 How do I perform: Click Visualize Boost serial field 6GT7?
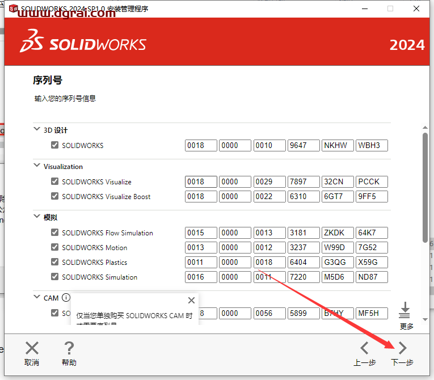pyautogui.click(x=338, y=196)
